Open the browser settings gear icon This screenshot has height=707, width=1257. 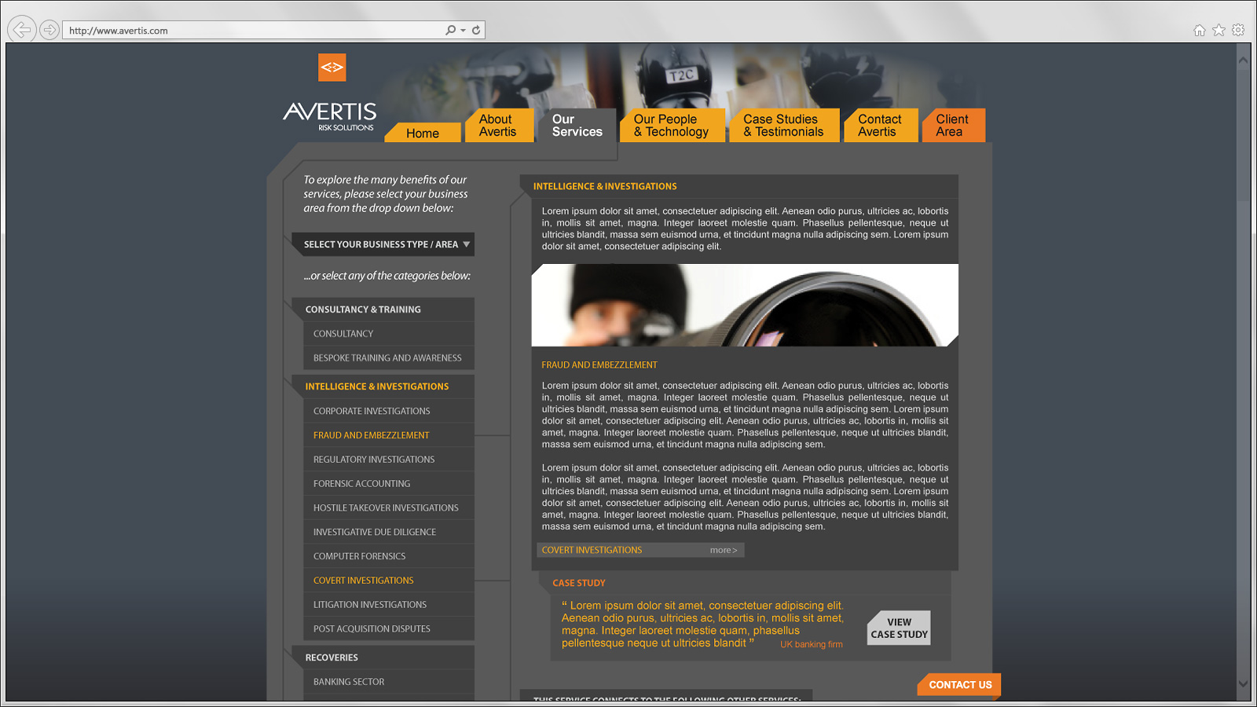click(x=1238, y=30)
